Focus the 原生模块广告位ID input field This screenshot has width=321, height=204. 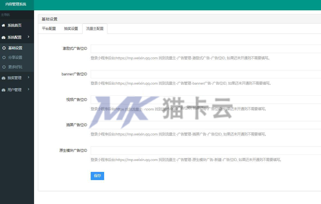(206, 150)
